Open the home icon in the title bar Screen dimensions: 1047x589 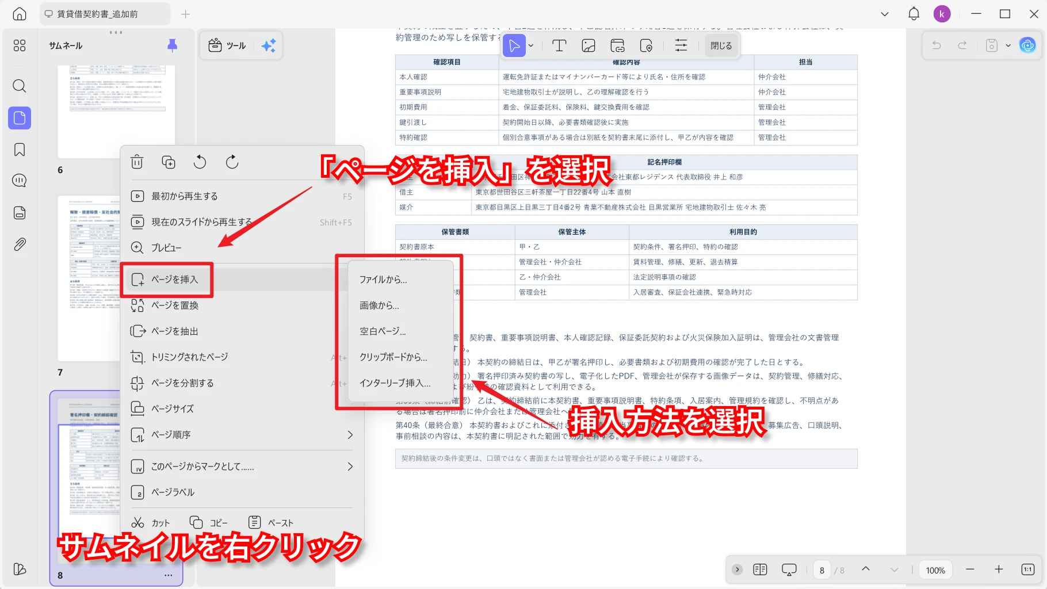(x=20, y=14)
